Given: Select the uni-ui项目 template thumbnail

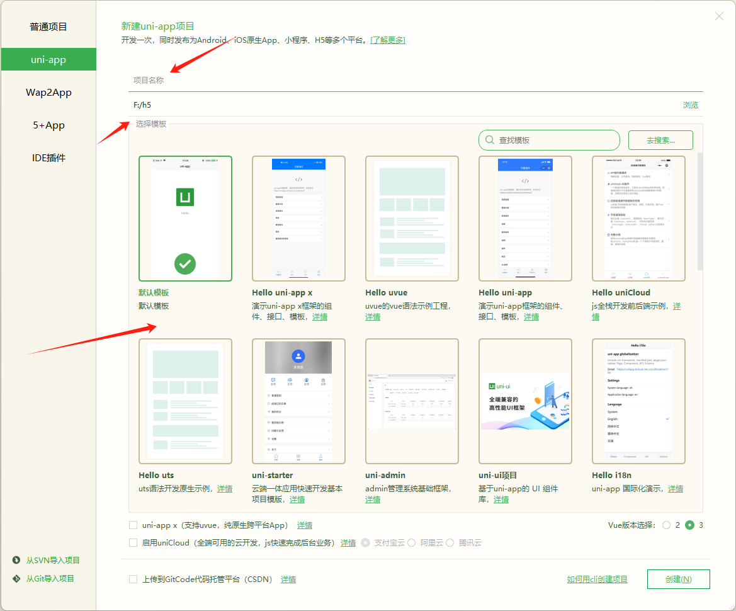Looking at the screenshot, I should (525, 401).
